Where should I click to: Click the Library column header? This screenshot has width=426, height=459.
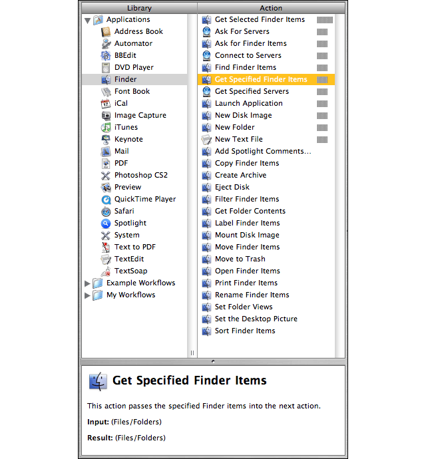click(x=140, y=8)
